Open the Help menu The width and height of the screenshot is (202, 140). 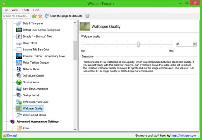[x=36, y=10]
